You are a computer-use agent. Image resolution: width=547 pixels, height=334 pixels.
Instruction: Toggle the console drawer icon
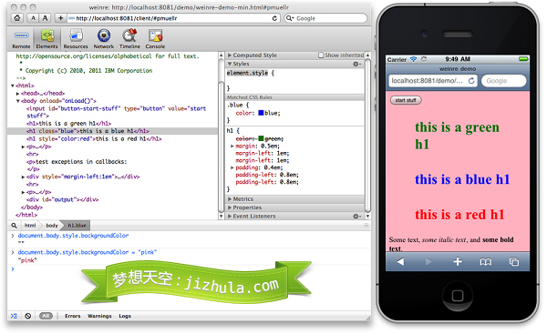point(14,316)
